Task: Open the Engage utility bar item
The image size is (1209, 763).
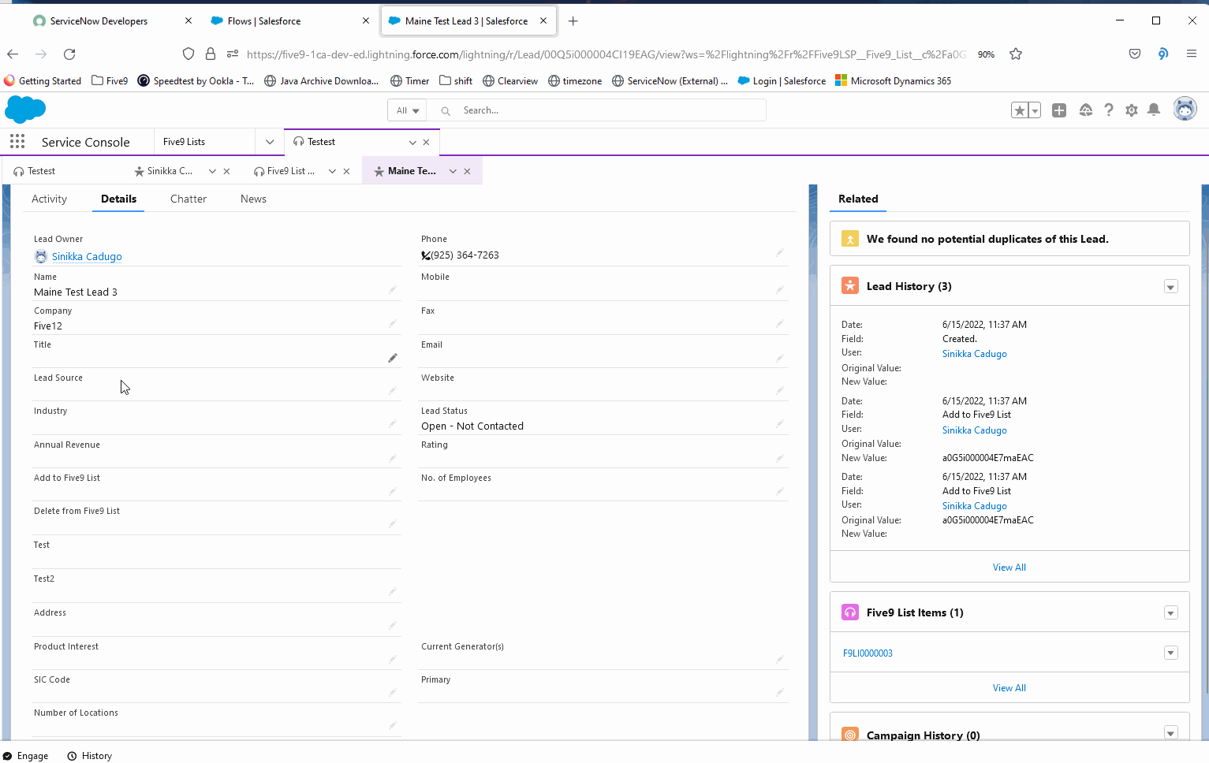Action: click(x=25, y=756)
